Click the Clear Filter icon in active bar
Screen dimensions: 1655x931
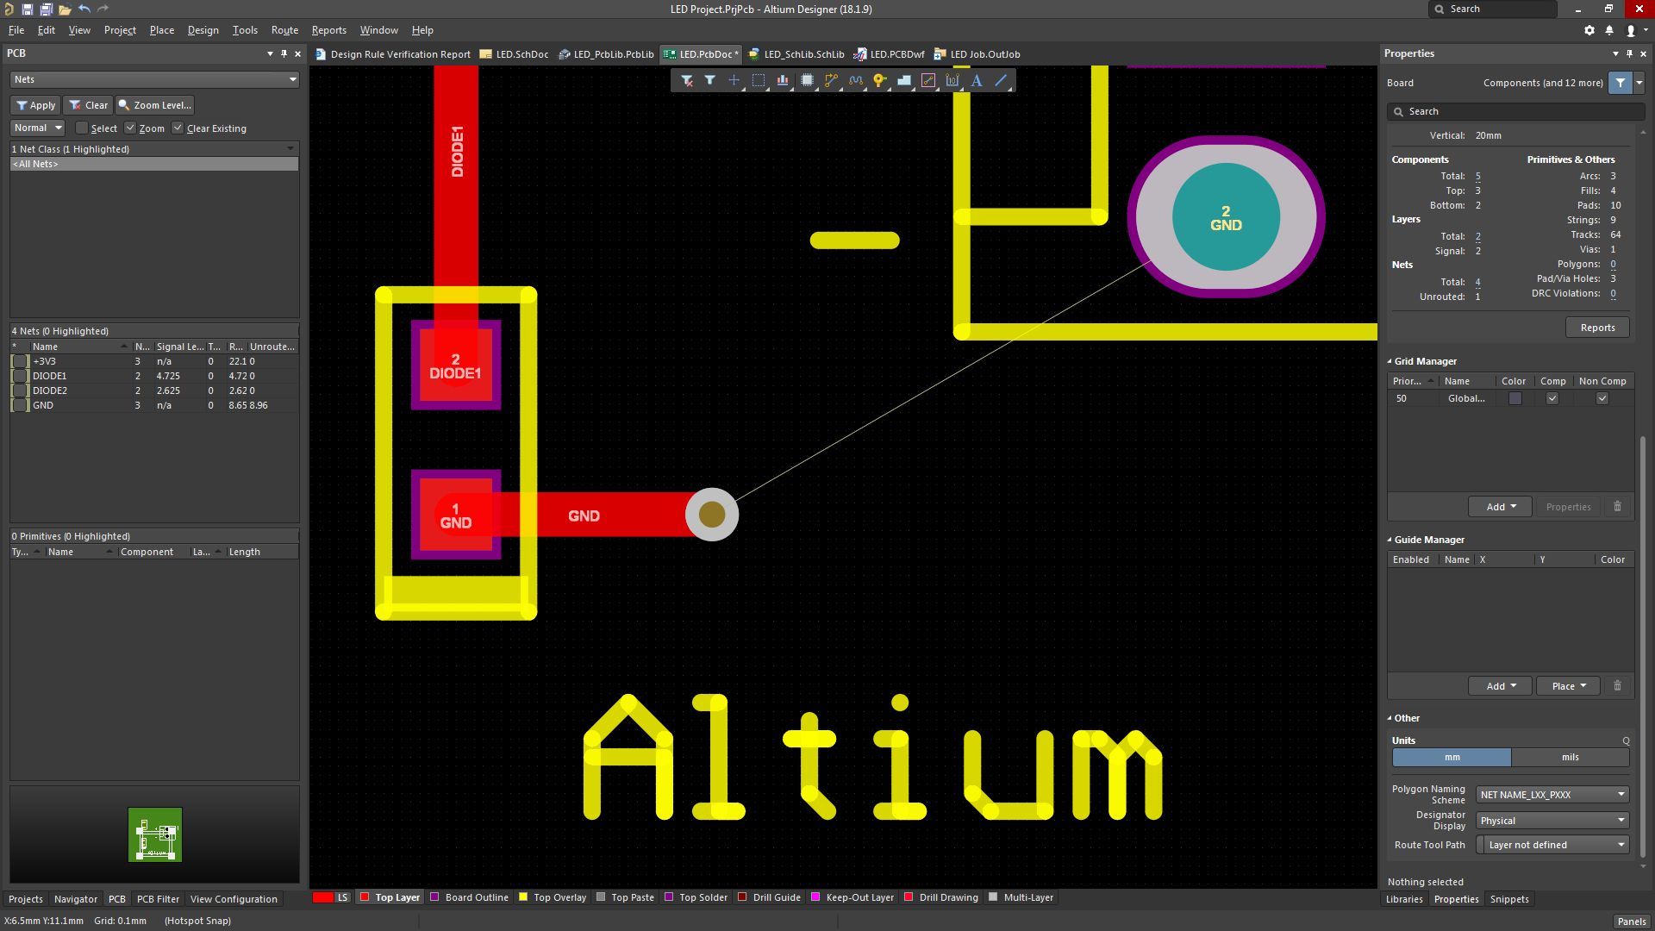pyautogui.click(x=686, y=80)
